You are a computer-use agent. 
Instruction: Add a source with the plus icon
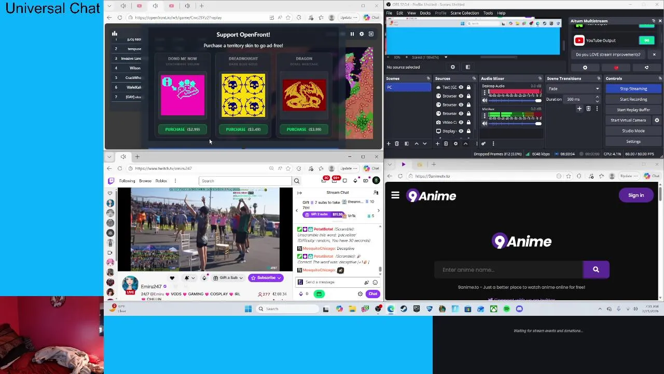[437, 143]
